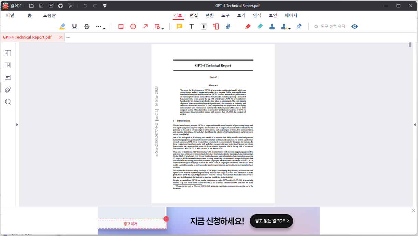Click the print icon
Image resolution: width=418 pixels, height=236 pixels.
click(x=60, y=6)
